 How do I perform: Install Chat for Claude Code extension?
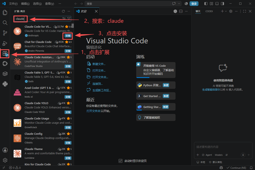pos(68,51)
